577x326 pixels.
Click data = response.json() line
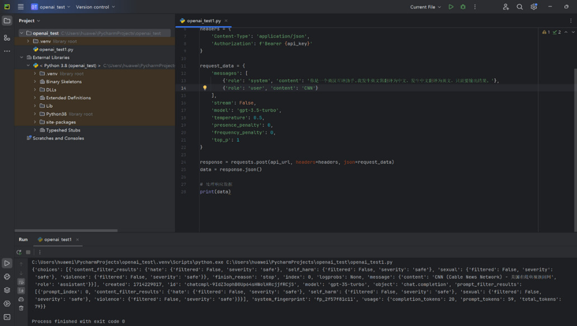coord(231,170)
